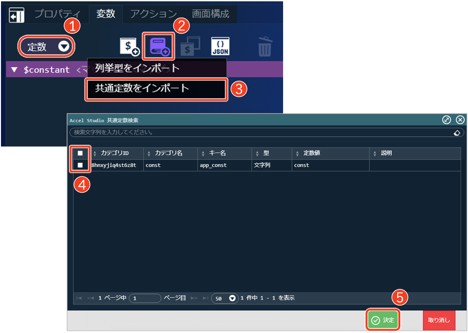Collapse the $constant tree node
Image resolution: width=468 pixels, height=333 pixels.
[14, 70]
